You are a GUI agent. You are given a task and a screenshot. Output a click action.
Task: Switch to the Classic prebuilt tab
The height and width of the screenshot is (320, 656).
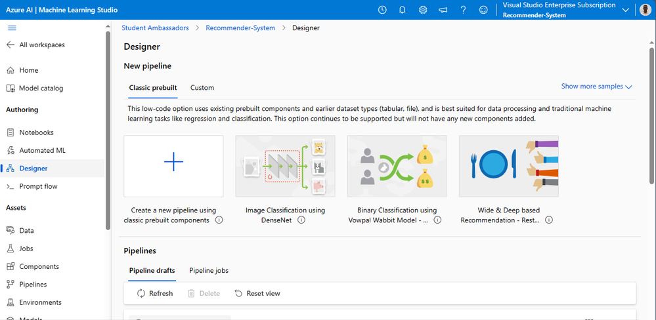(x=153, y=88)
